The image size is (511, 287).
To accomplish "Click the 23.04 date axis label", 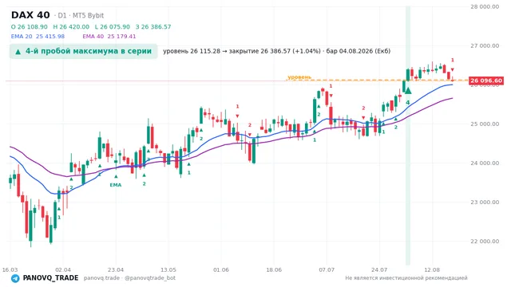I will (116, 269).
